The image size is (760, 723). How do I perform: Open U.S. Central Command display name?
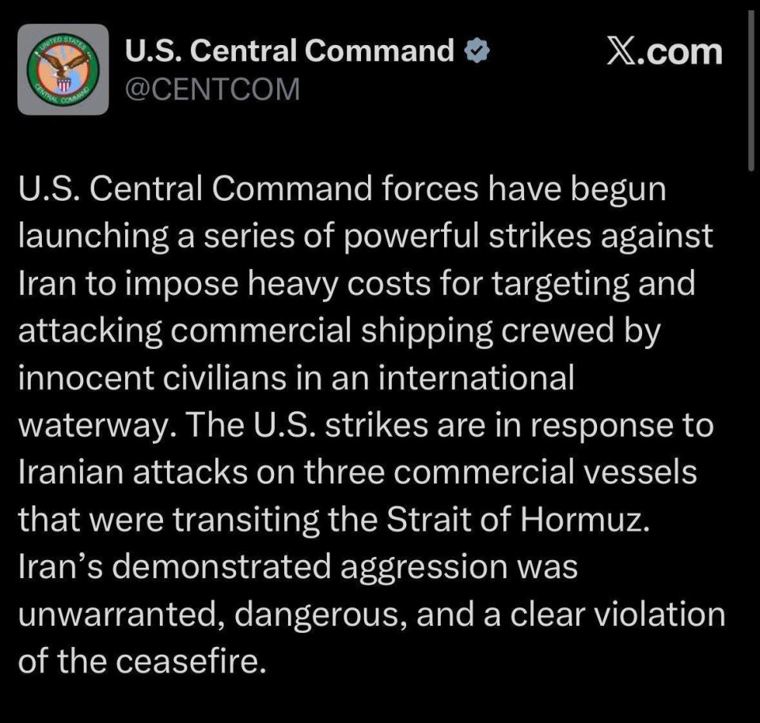tap(290, 51)
